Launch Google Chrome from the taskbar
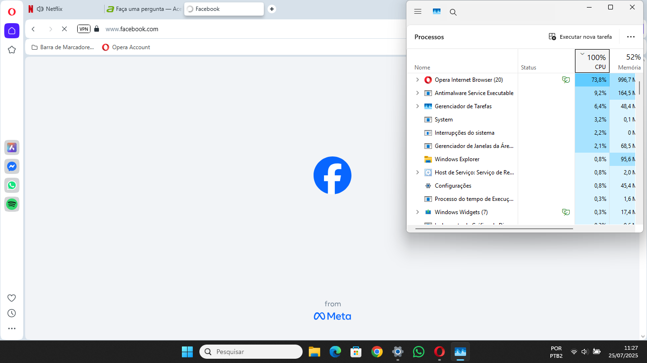Image resolution: width=647 pixels, height=363 pixels. click(377, 352)
